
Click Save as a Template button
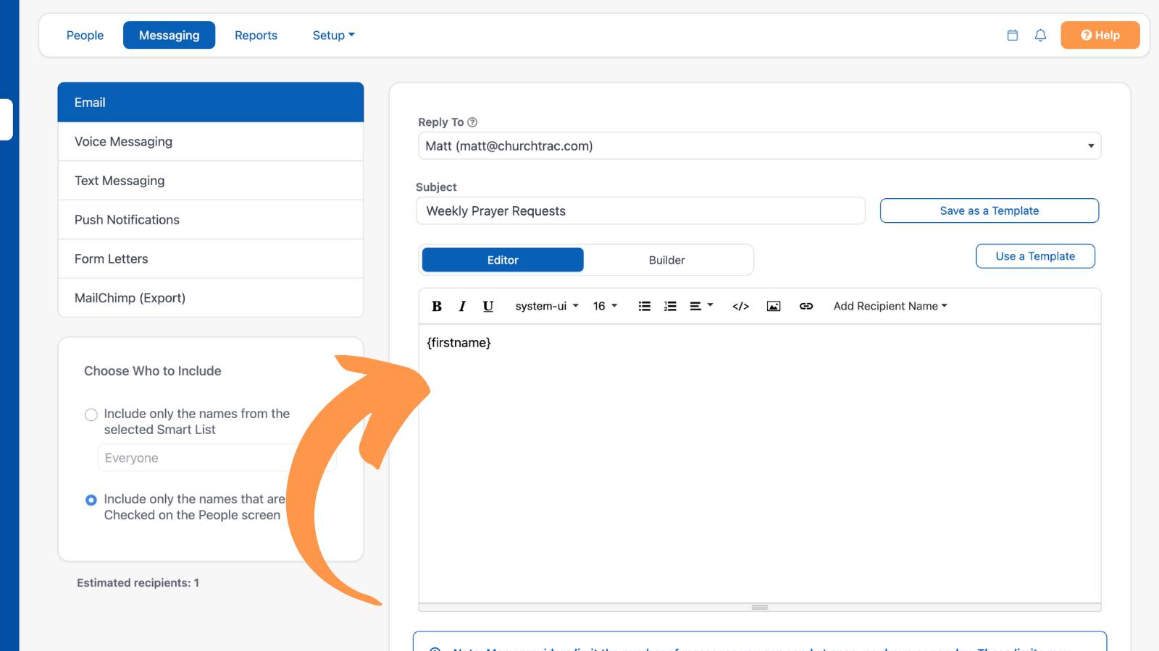989,210
